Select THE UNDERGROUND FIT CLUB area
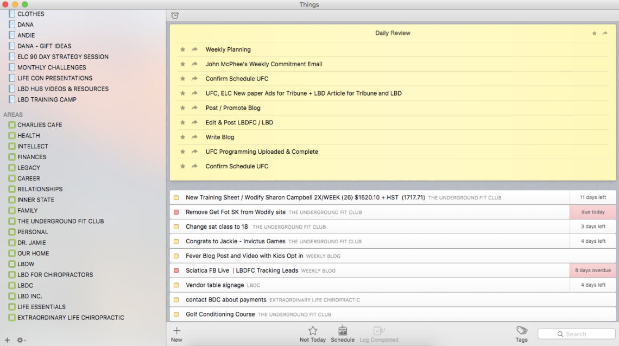 pos(60,221)
